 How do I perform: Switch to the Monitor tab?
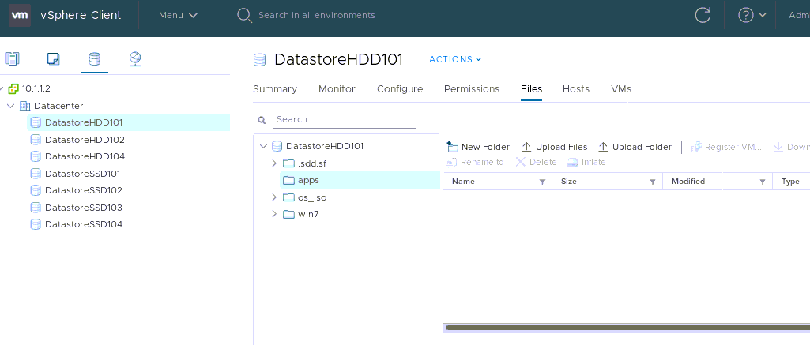click(x=337, y=88)
